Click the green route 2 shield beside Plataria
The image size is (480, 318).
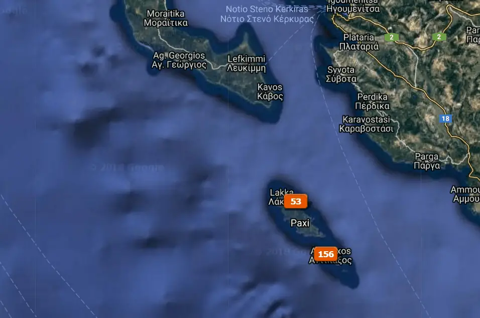coord(391,37)
